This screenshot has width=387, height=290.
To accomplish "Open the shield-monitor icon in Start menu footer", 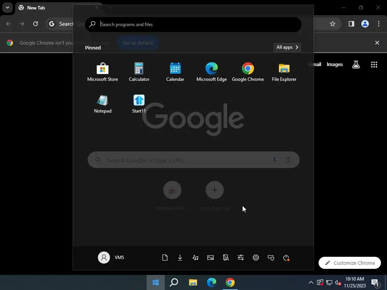I will click(271, 258).
